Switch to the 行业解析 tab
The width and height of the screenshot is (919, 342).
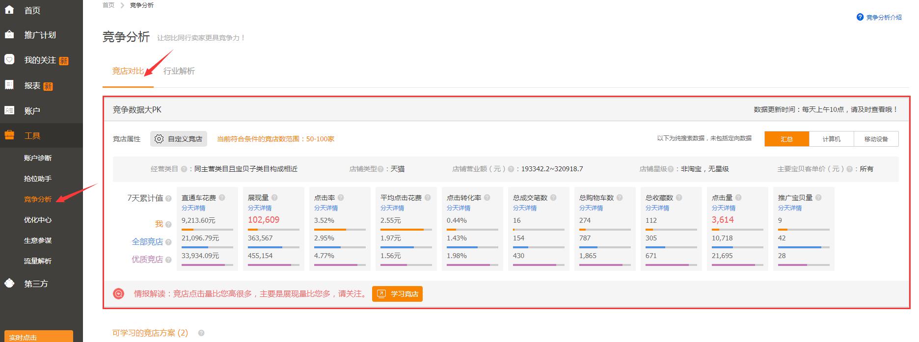179,71
